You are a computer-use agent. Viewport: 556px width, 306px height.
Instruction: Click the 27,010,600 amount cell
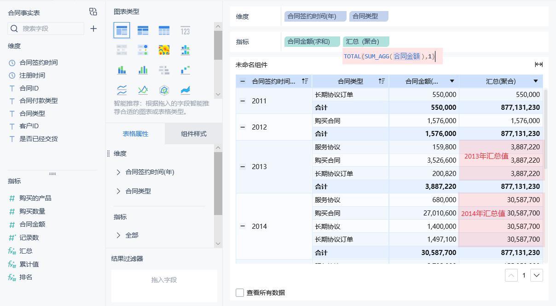pyautogui.click(x=424, y=213)
